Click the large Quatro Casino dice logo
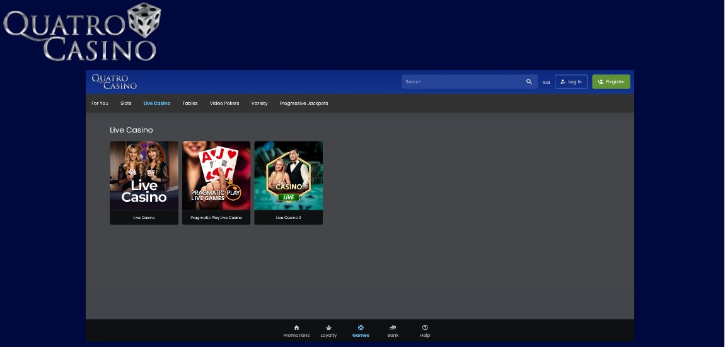The image size is (725, 347). tap(81, 33)
